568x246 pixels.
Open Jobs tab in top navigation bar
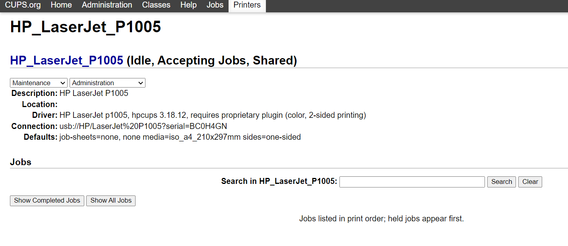(x=215, y=5)
